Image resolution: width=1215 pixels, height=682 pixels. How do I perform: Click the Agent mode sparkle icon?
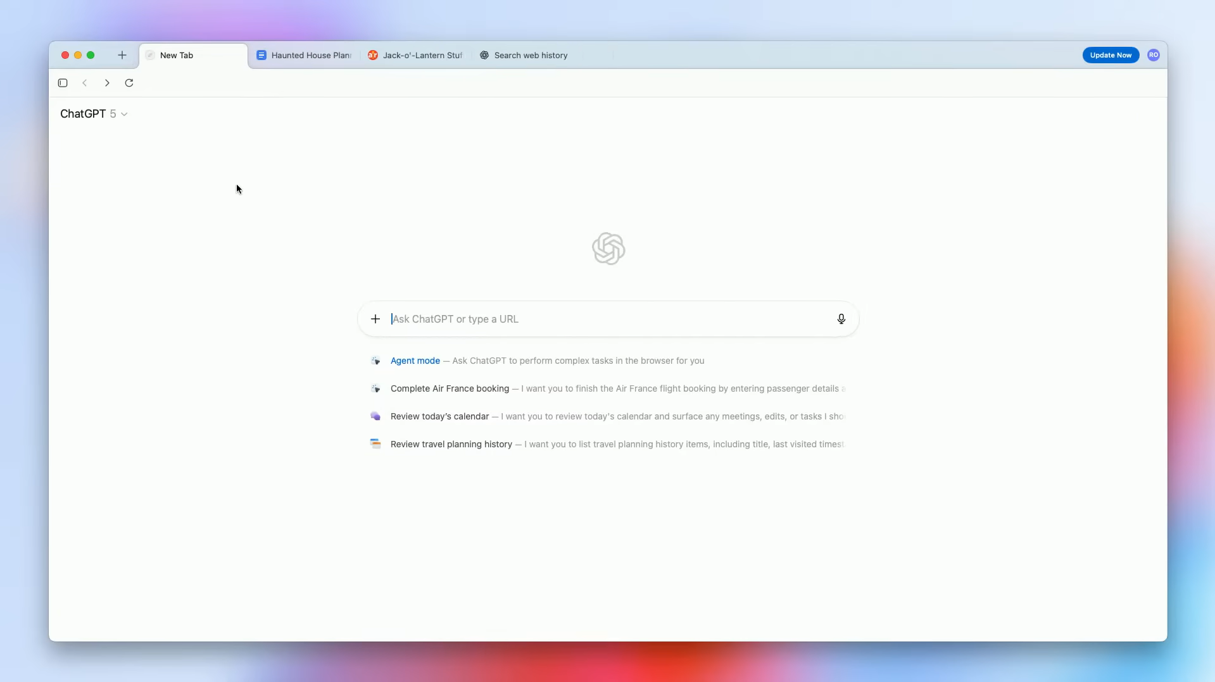pyautogui.click(x=375, y=361)
